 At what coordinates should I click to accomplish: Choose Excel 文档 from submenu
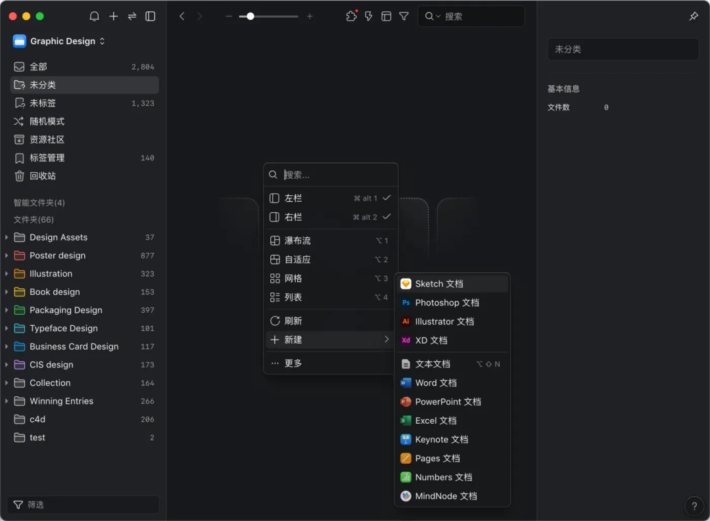(x=452, y=420)
